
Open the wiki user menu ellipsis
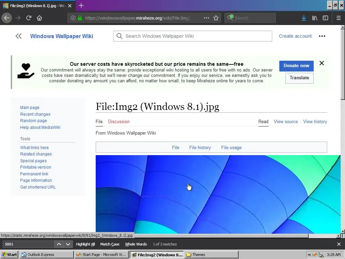(x=322, y=36)
